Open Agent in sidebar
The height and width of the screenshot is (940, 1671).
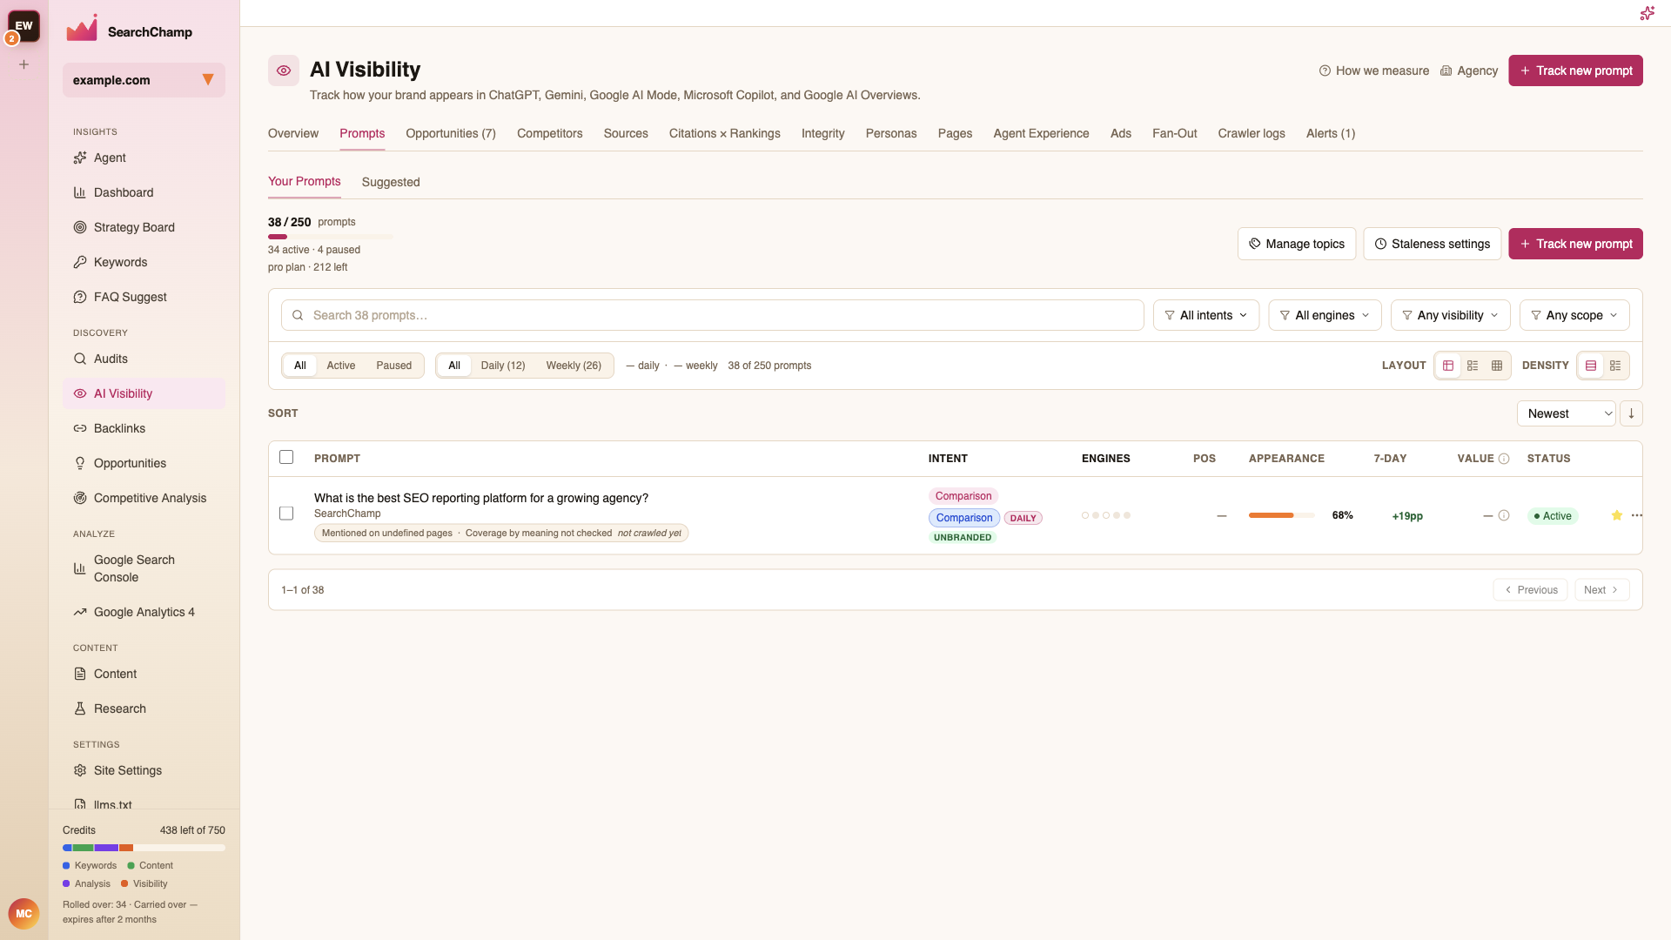point(144,158)
